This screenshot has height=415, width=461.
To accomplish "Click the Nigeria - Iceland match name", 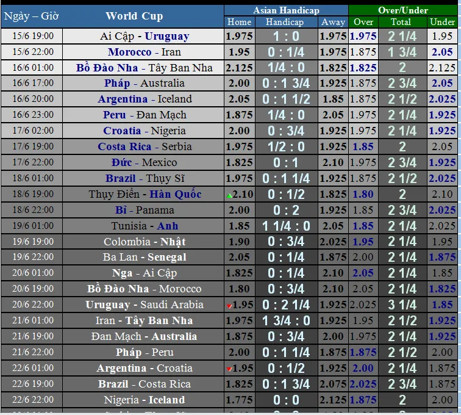I will pyautogui.click(x=145, y=400).
